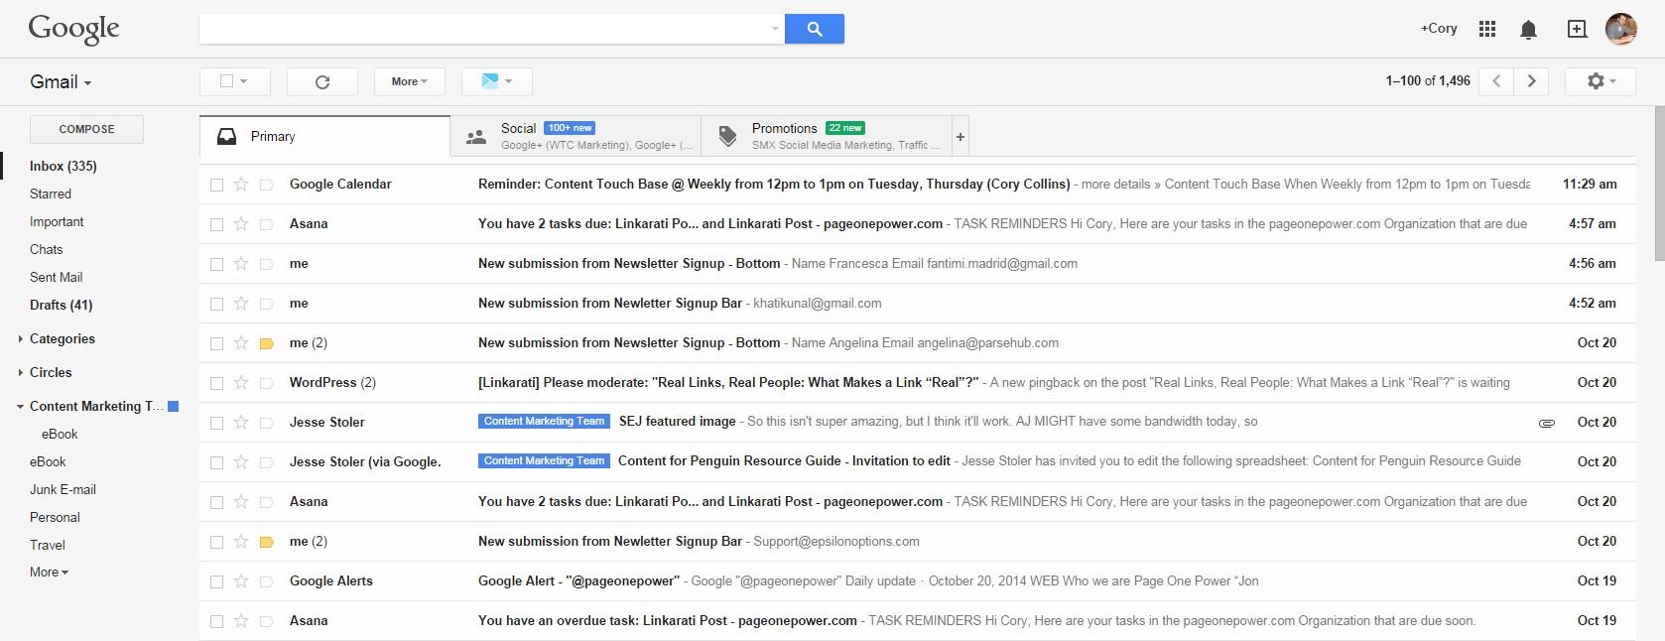The height and width of the screenshot is (641, 1665).
Task: Open the settings gear dropdown
Action: (x=1600, y=81)
